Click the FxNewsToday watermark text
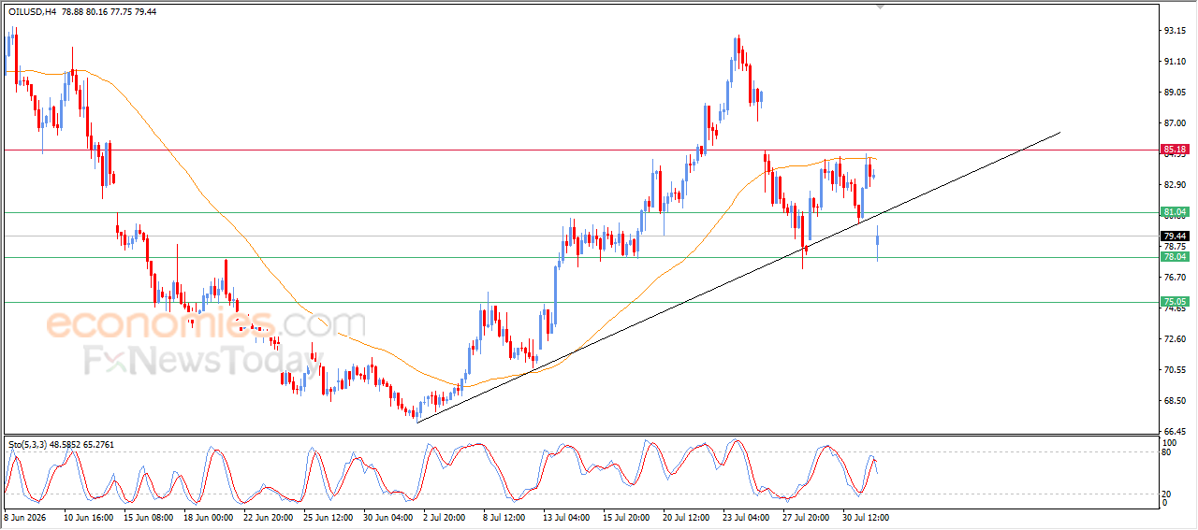This screenshot has height=530, width=1198. pos(195,360)
